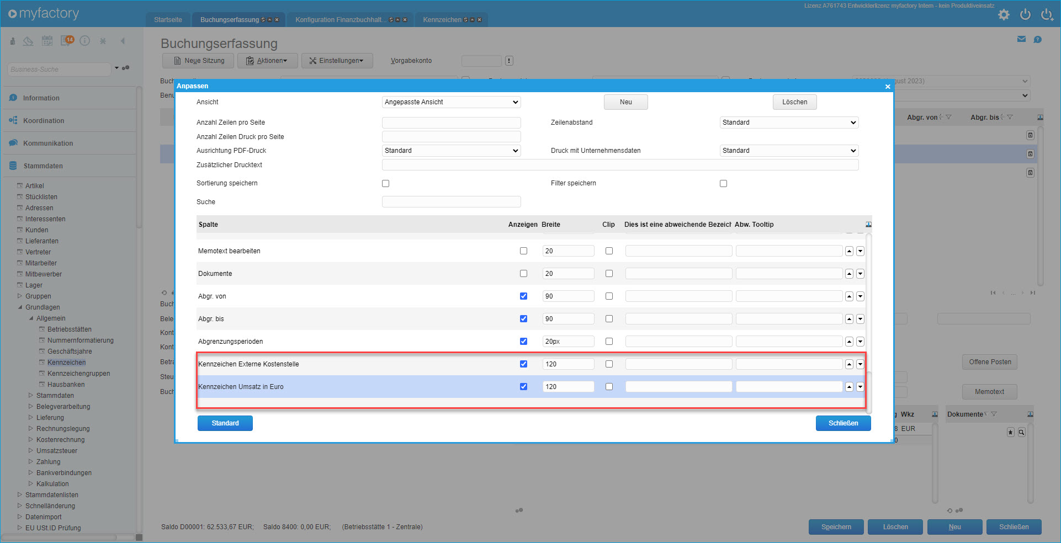Image resolution: width=1061 pixels, height=543 pixels.
Task: Click the blue Standard button
Action: (x=225, y=423)
